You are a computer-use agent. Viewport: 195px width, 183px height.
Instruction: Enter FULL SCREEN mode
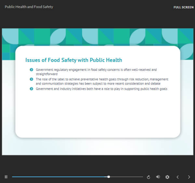[x=183, y=7]
